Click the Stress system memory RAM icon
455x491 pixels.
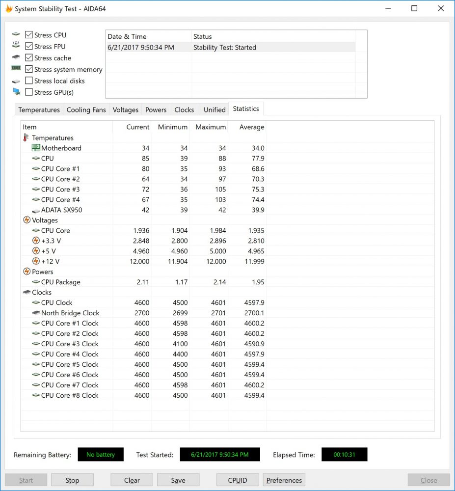(16, 68)
